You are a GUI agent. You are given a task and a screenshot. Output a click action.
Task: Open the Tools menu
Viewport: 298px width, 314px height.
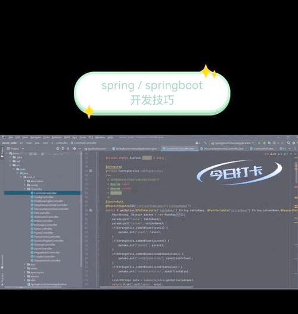(82, 138)
